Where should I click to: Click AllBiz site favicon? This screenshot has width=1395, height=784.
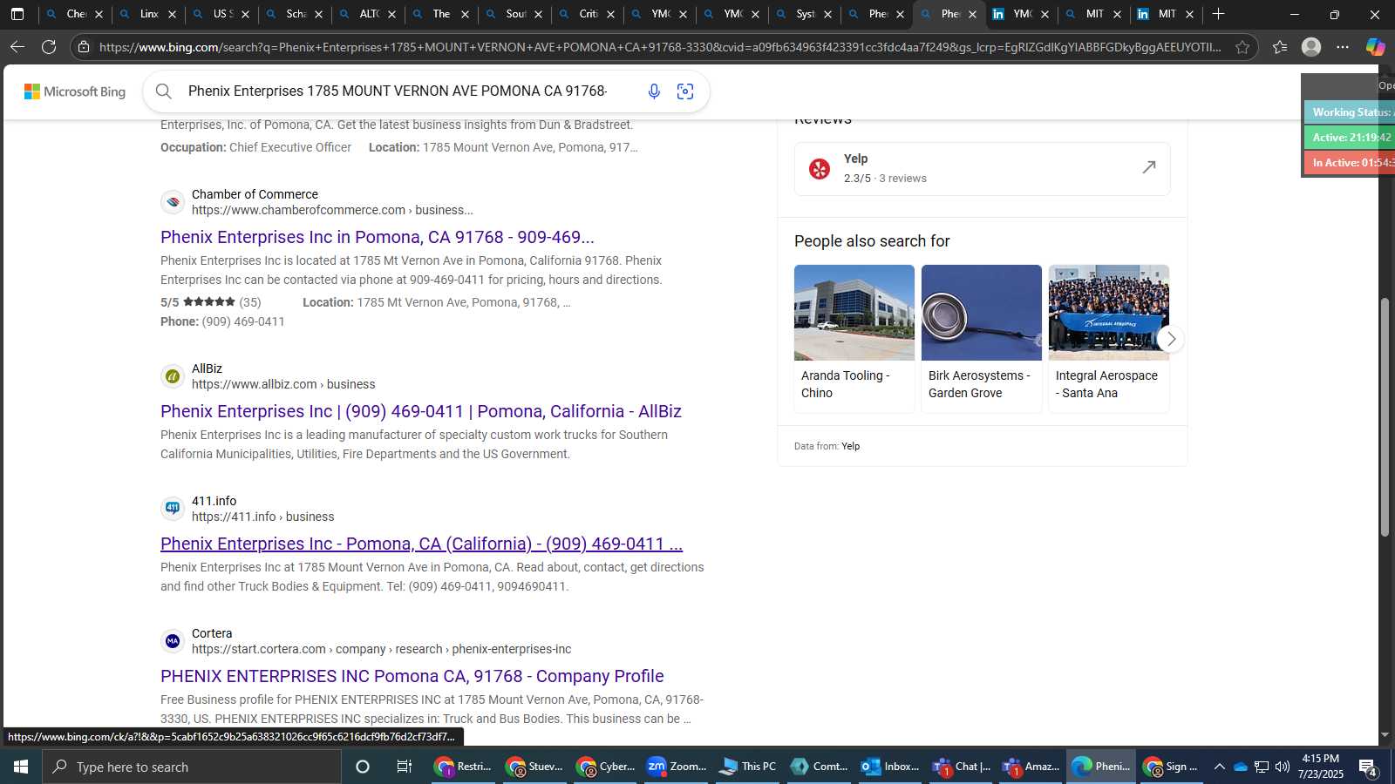[x=173, y=376]
